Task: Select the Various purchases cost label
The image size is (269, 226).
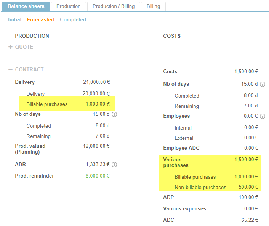Action: (176, 162)
